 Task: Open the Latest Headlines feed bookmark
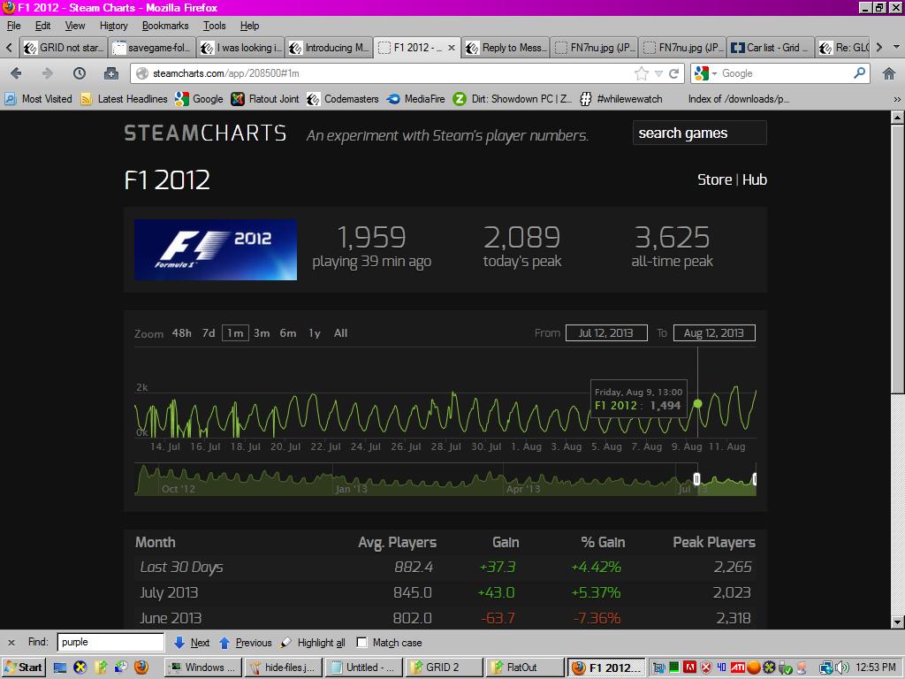[x=124, y=99]
